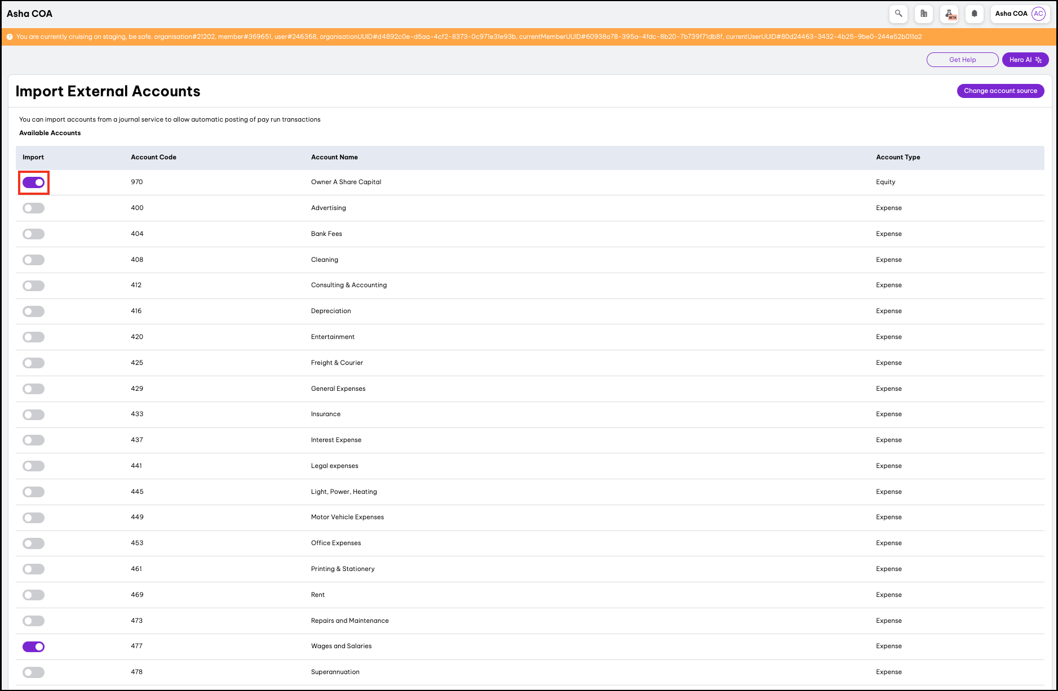1058x691 pixels.
Task: Click the Account Code column header
Action: pos(153,157)
